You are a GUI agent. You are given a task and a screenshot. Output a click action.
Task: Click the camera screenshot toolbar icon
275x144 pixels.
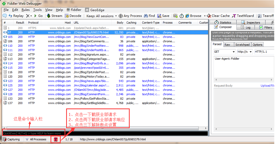click(x=175, y=16)
